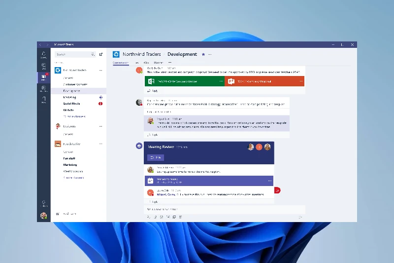
Task: Click the meeting indicator beside Marketing channel
Action: (101, 97)
